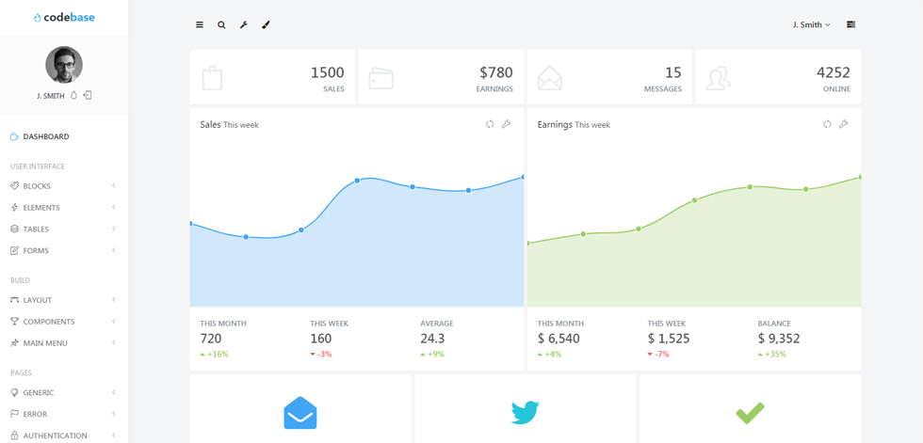Click the Error flag icon
The width and height of the screenshot is (923, 443).
(15, 414)
